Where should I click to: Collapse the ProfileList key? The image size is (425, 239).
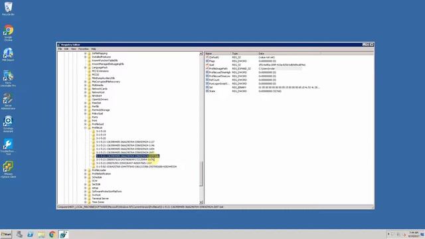(85, 127)
